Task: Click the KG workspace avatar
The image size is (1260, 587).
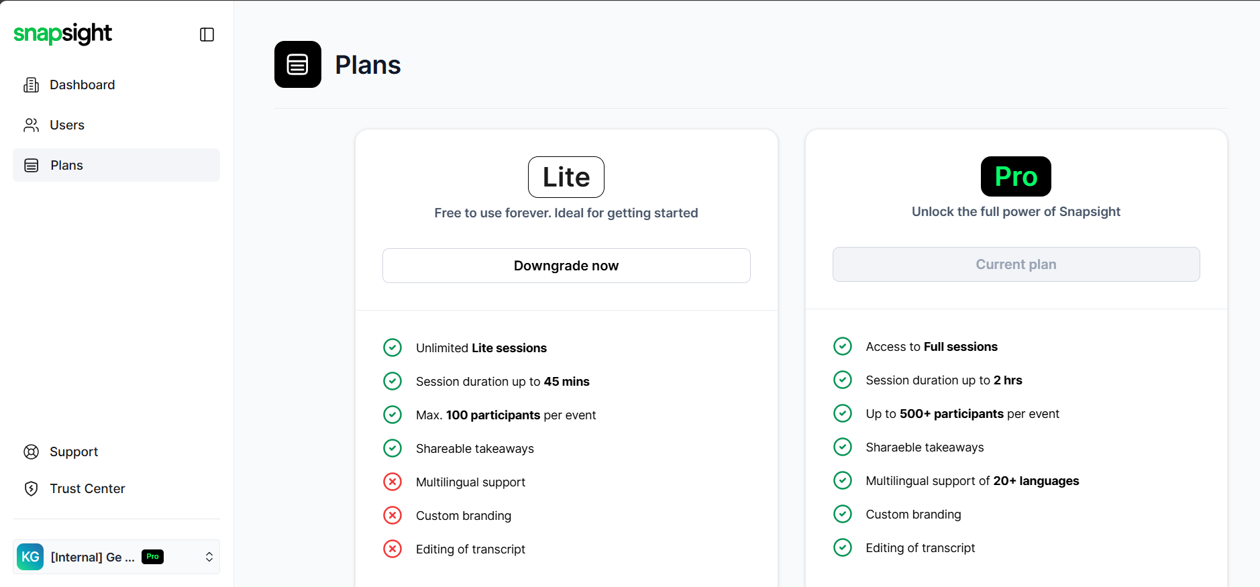Action: [30, 557]
